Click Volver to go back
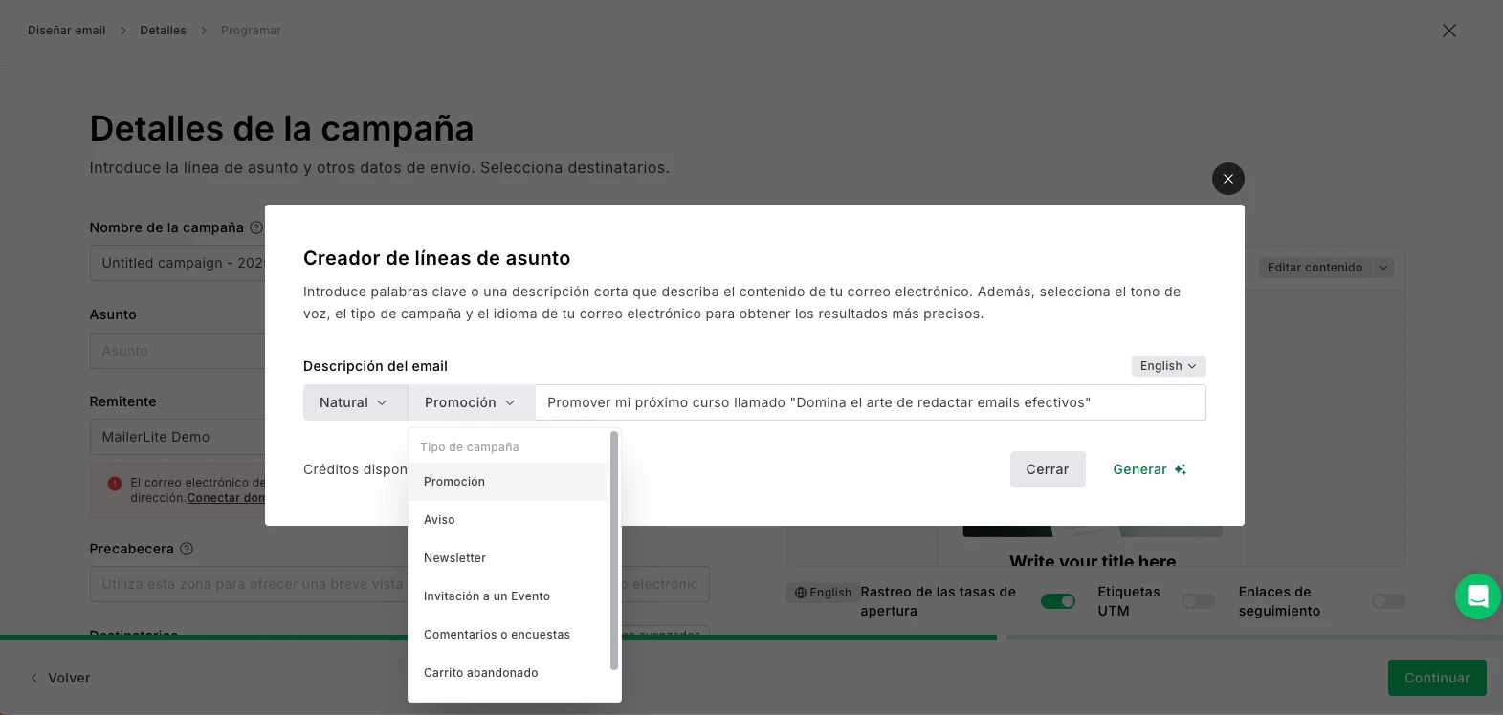1503x715 pixels. pos(60,678)
